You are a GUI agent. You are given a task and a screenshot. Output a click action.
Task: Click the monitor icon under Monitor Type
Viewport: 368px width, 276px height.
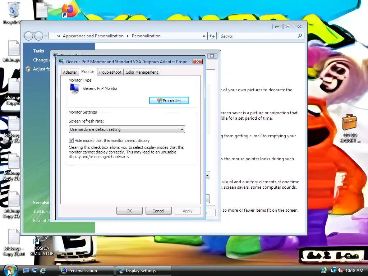[74, 89]
